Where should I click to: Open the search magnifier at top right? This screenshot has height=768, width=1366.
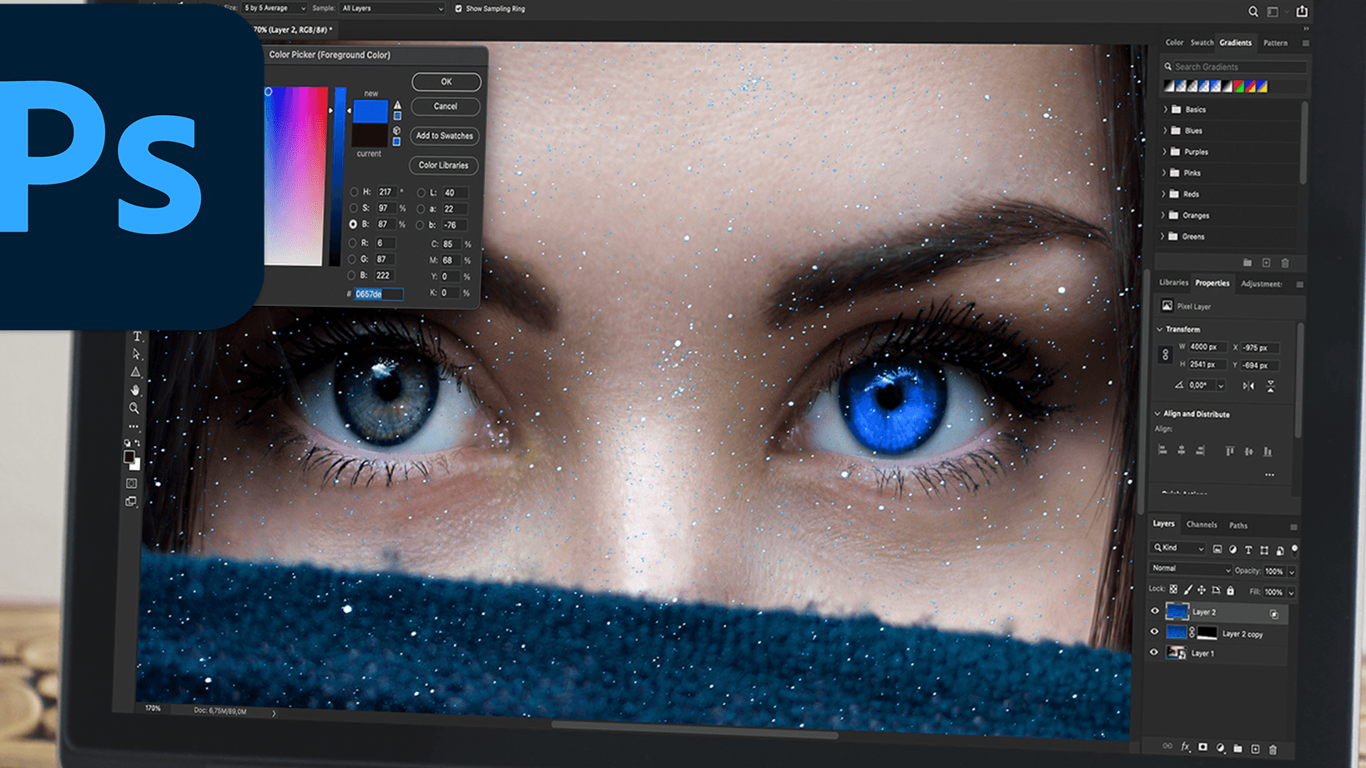click(x=1253, y=12)
